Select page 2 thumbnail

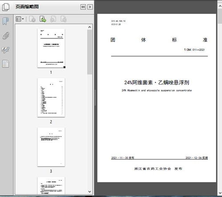click(51, 98)
